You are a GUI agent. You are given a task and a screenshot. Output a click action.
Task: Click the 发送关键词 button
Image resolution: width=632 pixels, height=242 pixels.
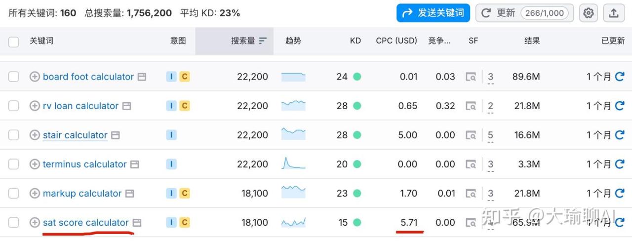[433, 13]
